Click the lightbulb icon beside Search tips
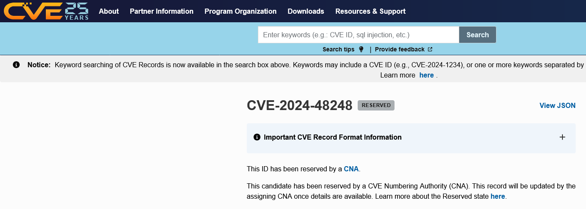 point(361,49)
